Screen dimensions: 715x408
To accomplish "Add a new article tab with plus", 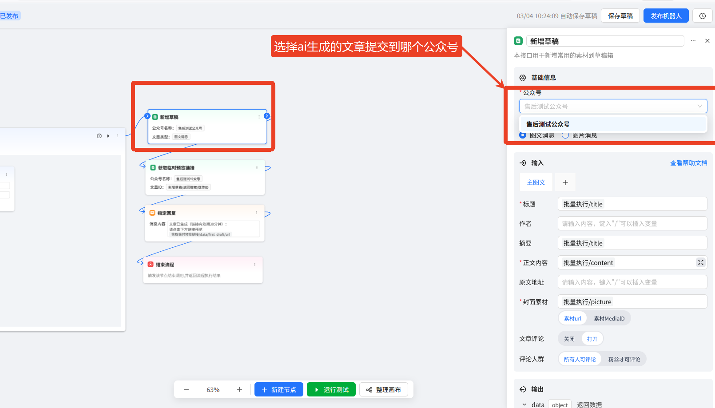I will click(x=565, y=182).
